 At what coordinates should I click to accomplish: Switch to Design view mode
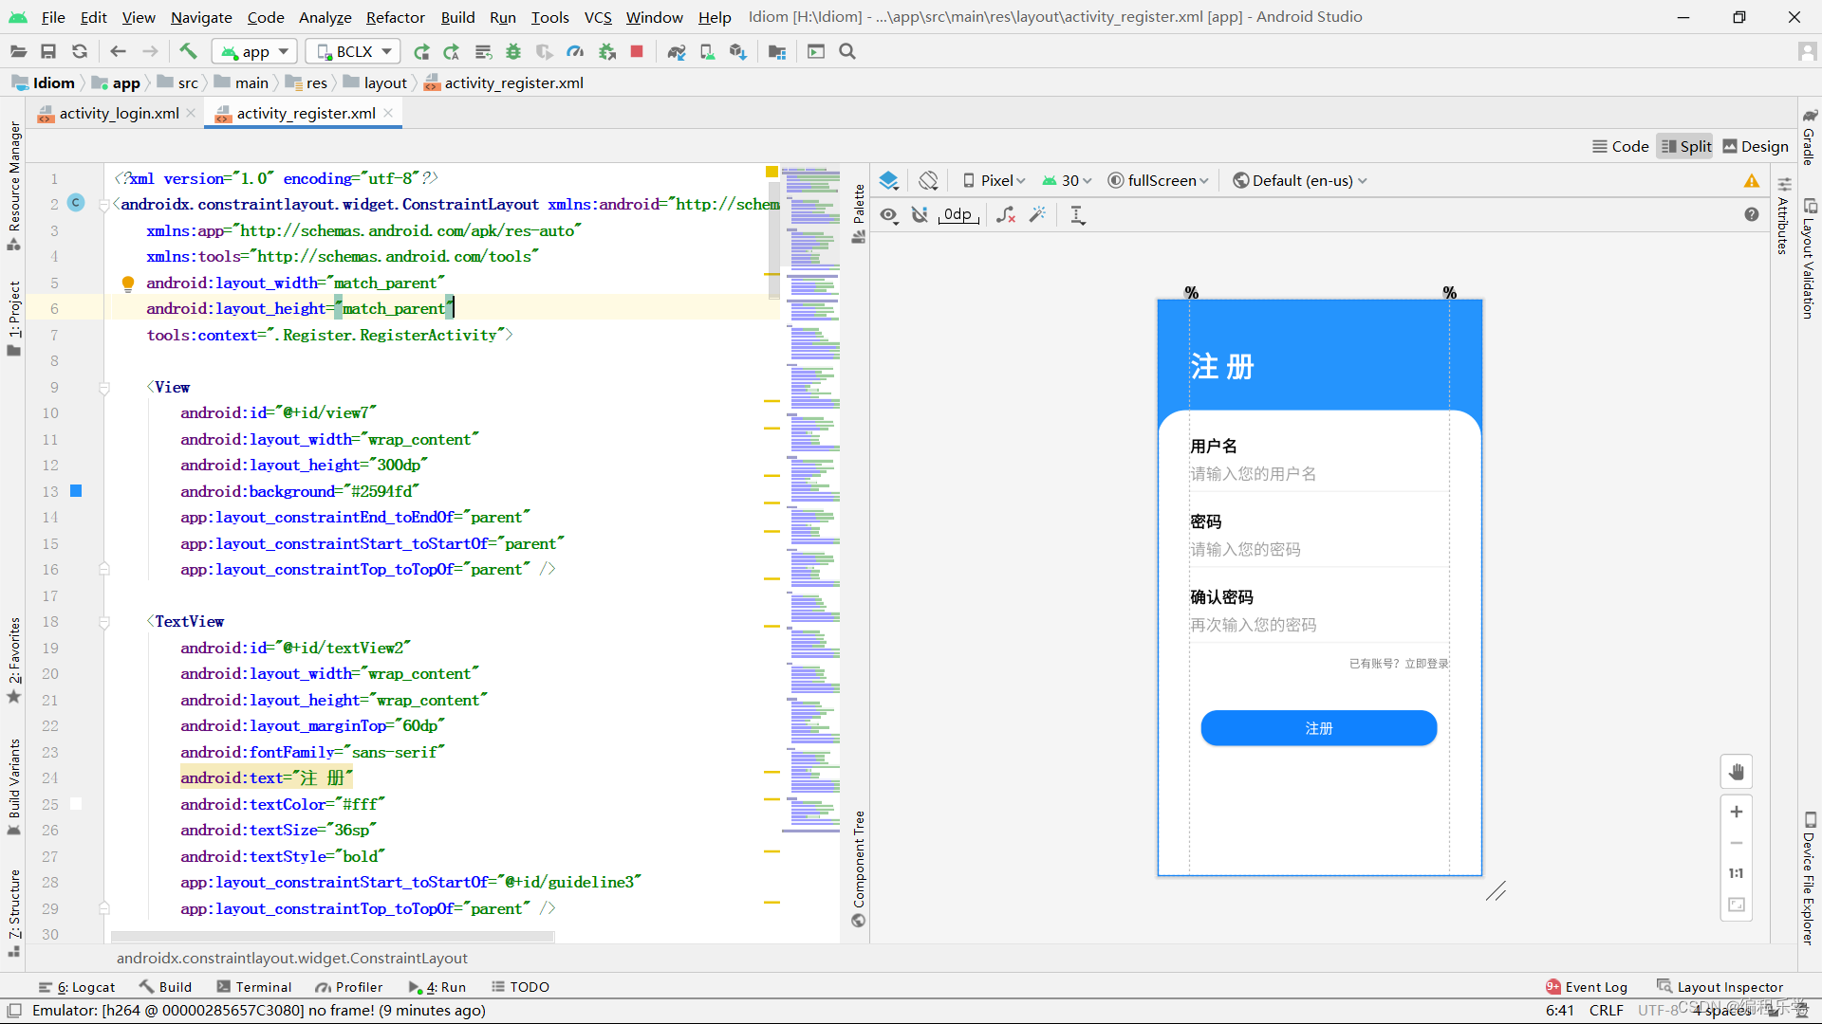point(1756,146)
